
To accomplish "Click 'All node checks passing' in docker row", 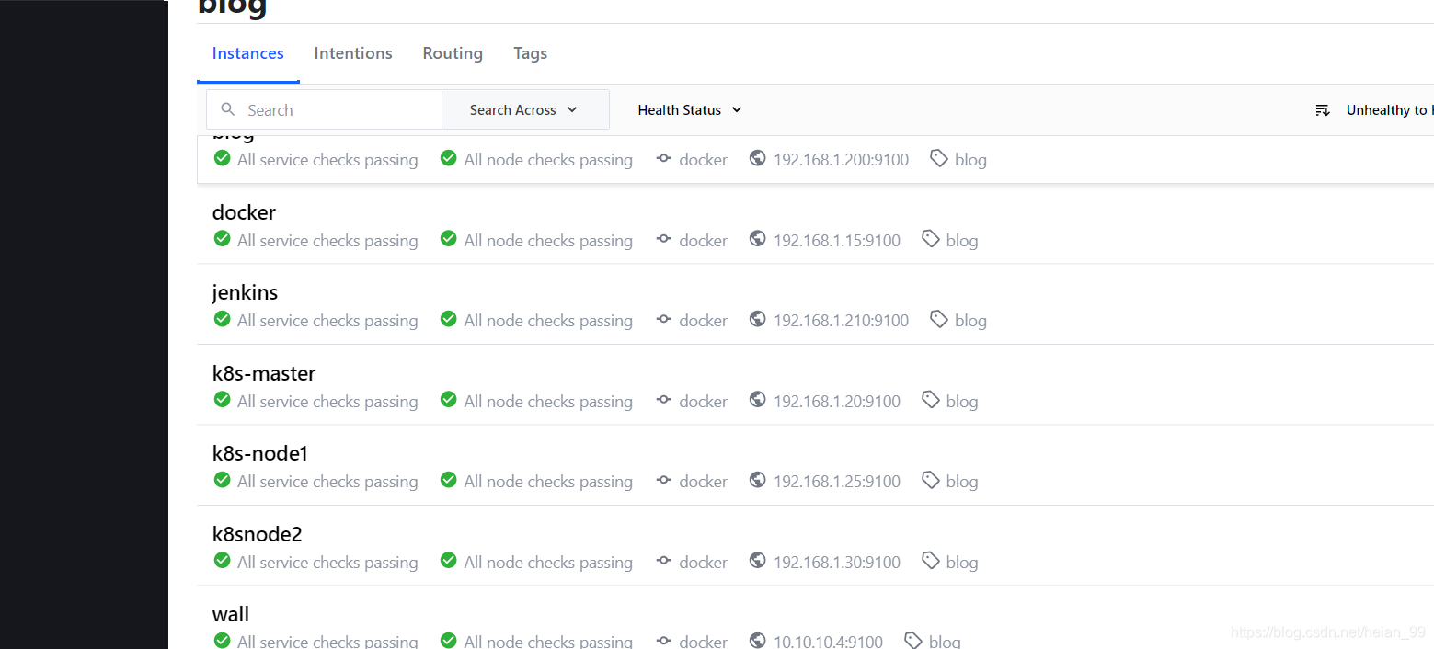I will (x=548, y=241).
